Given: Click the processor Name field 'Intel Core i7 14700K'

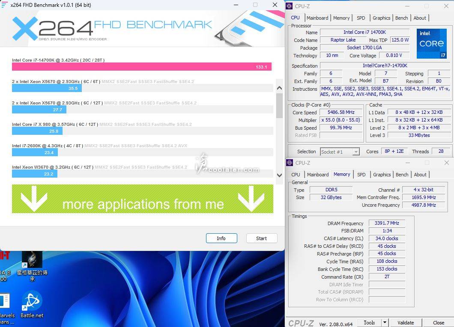Looking at the screenshot, I should coord(364,32).
